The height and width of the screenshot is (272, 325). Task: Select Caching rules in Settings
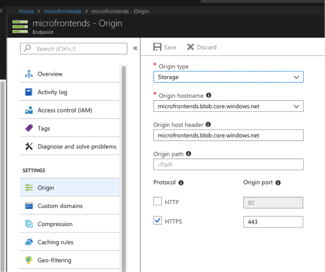pos(70,242)
